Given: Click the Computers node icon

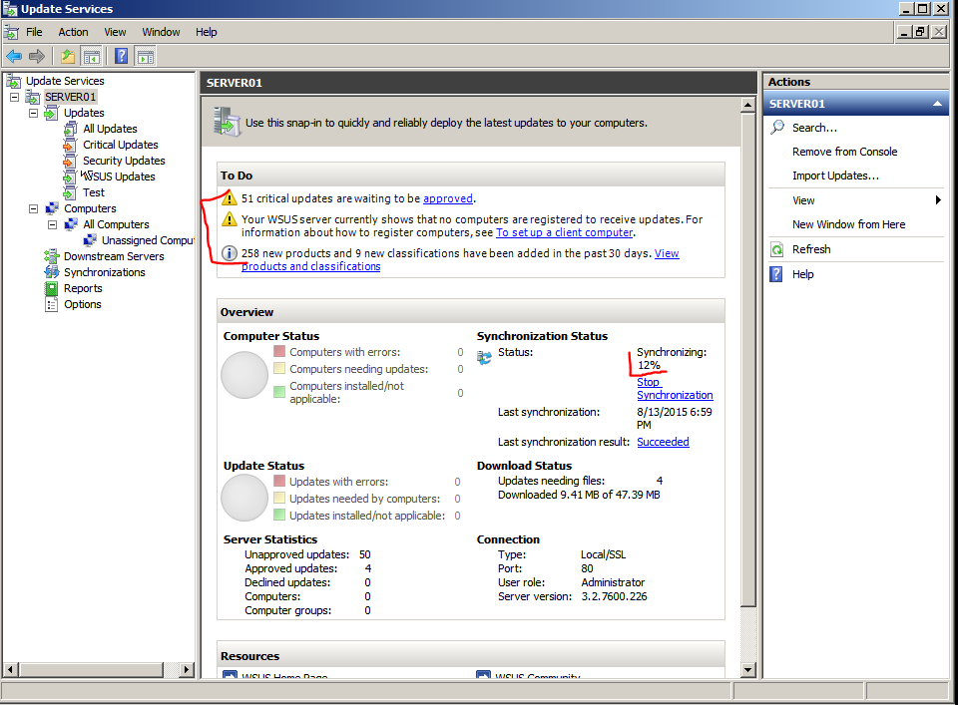Looking at the screenshot, I should [52, 208].
